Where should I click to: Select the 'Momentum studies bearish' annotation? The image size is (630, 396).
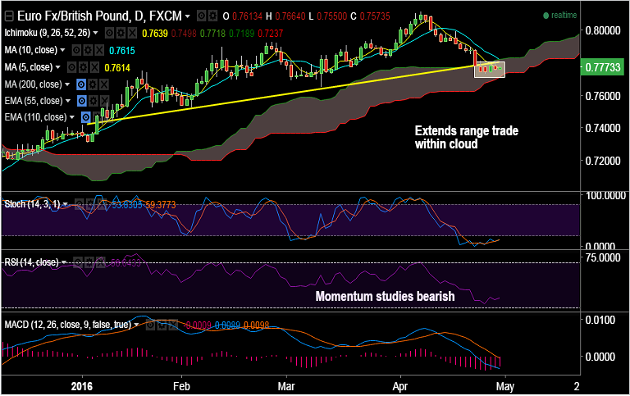click(385, 297)
